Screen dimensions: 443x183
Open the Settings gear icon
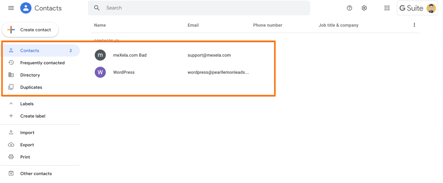click(x=364, y=8)
